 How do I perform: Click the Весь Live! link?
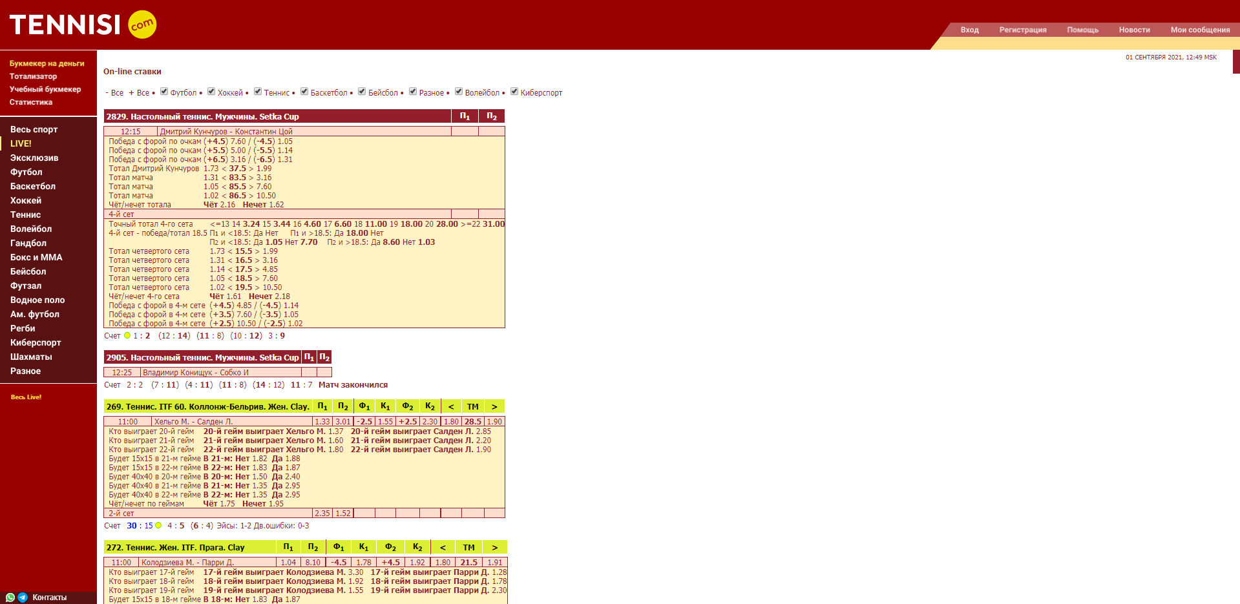click(x=26, y=397)
